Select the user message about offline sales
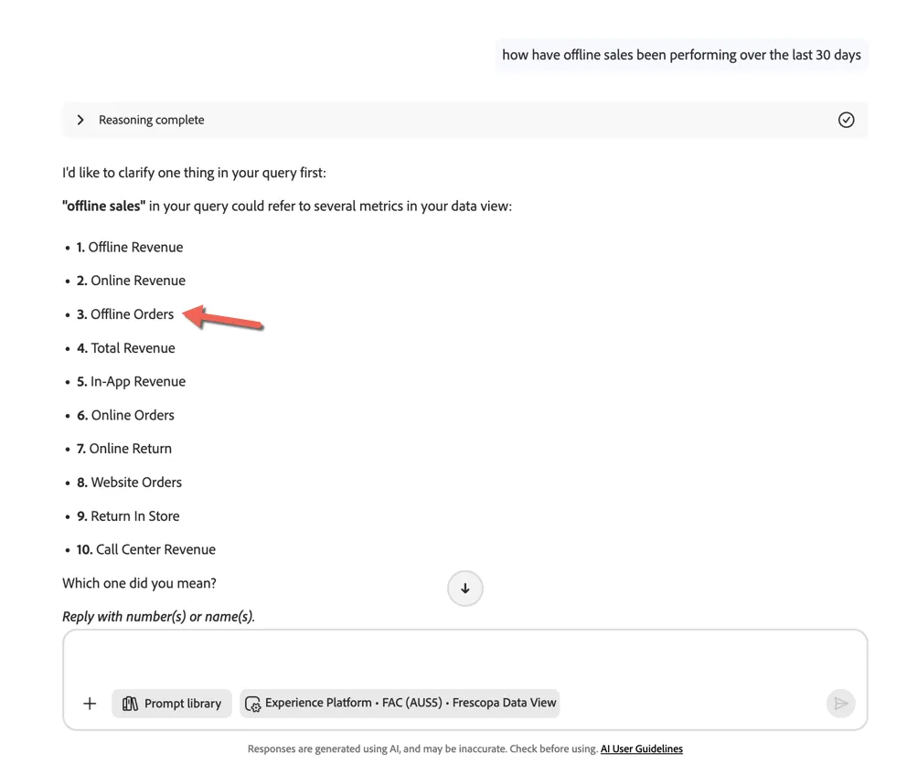The image size is (907, 775). tap(681, 55)
